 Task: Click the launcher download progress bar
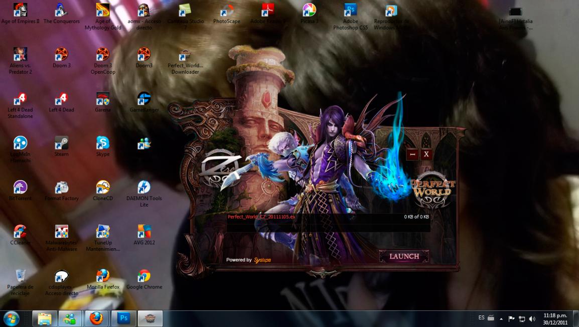click(x=328, y=228)
